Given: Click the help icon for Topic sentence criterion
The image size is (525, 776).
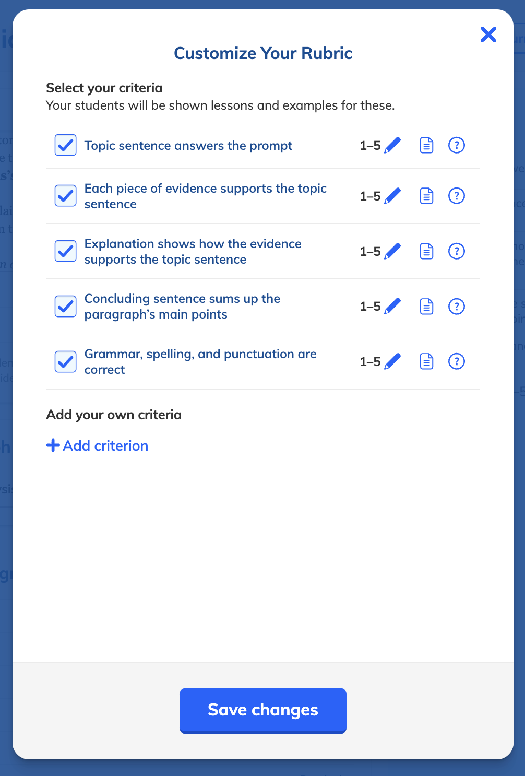Looking at the screenshot, I should pos(457,145).
